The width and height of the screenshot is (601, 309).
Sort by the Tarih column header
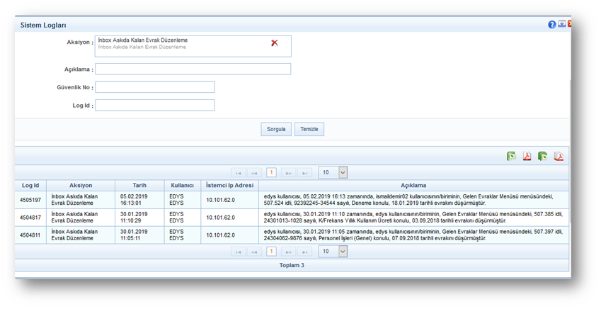pos(139,186)
